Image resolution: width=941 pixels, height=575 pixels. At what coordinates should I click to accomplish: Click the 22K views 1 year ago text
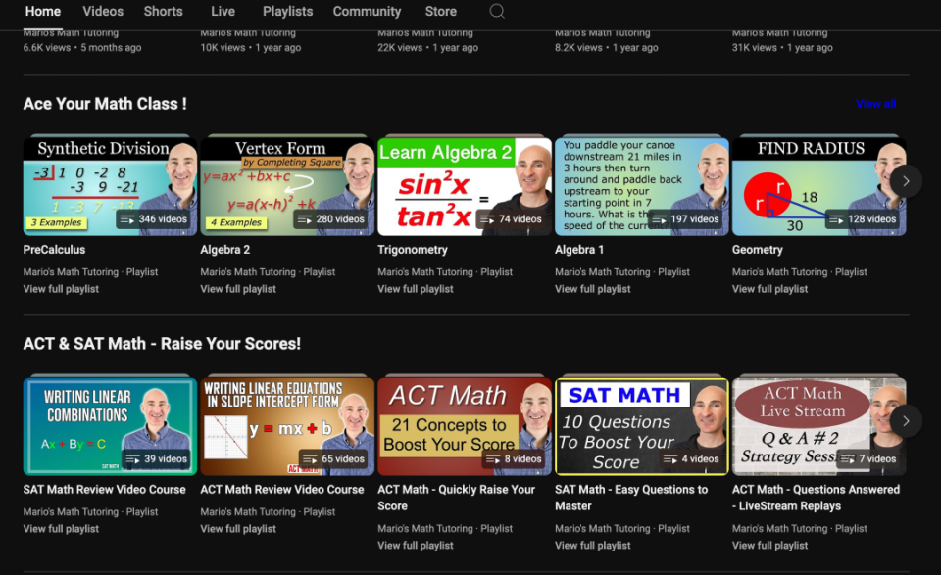[x=428, y=47]
